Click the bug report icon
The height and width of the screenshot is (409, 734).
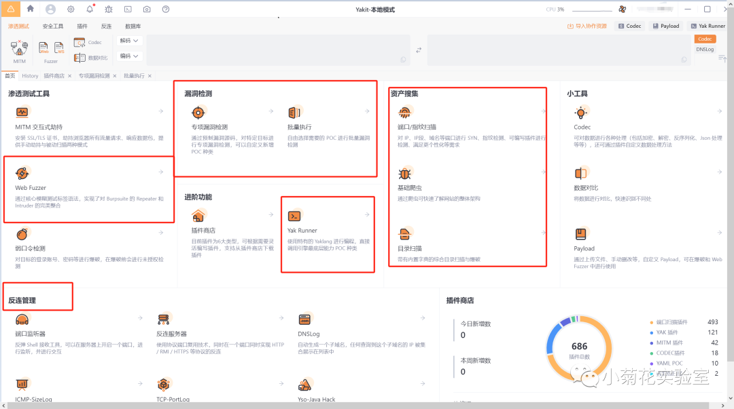point(109,9)
